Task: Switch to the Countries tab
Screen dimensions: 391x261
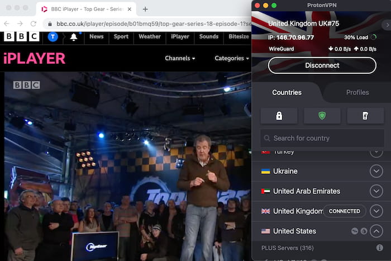Action: 287,92
